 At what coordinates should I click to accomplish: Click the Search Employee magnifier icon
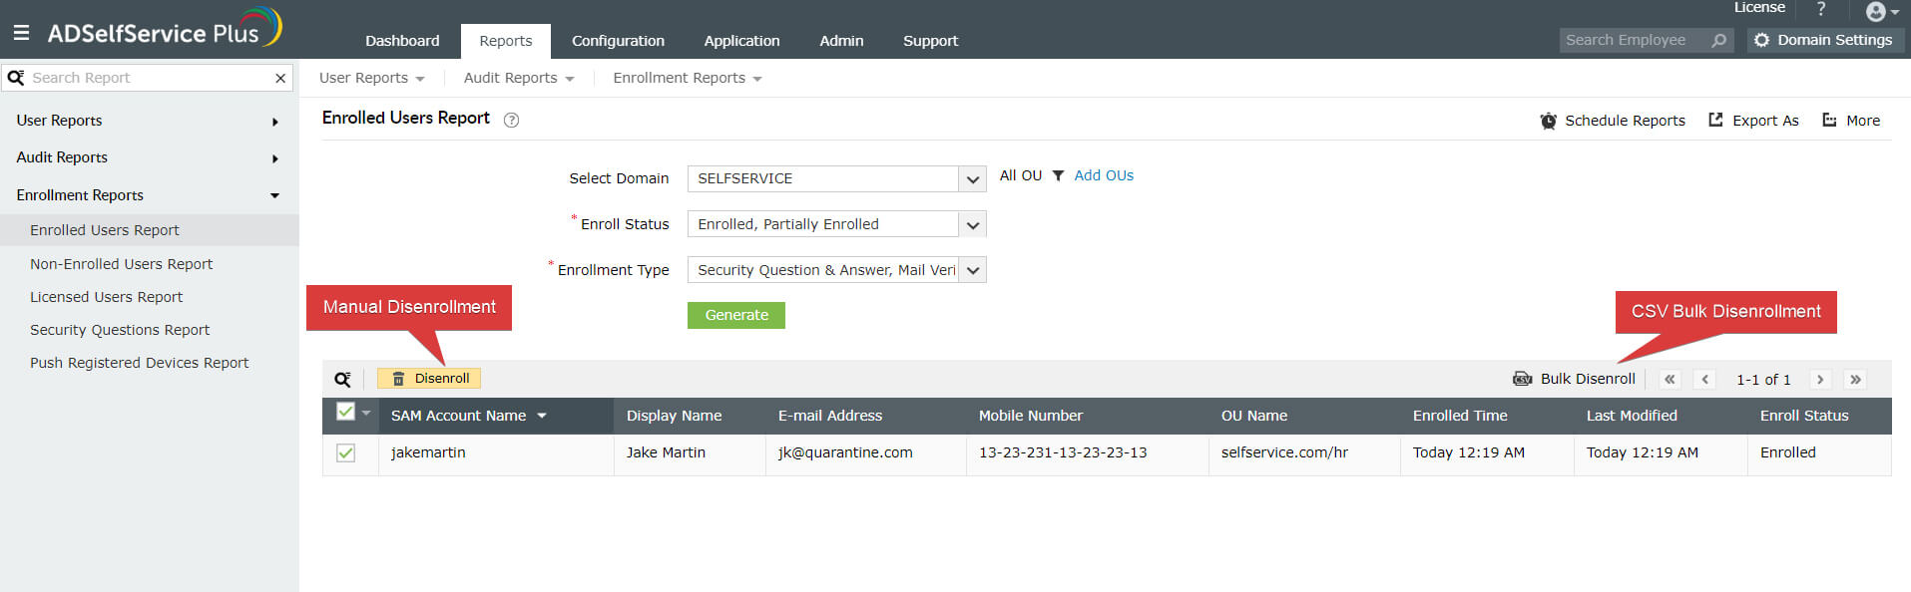pyautogui.click(x=1718, y=41)
